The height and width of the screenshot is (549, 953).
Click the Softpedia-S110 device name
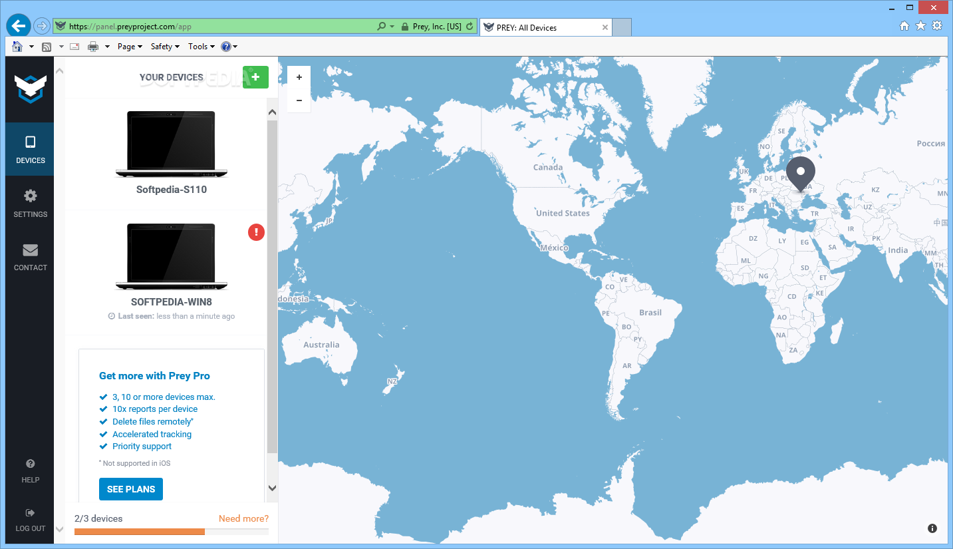tap(172, 190)
